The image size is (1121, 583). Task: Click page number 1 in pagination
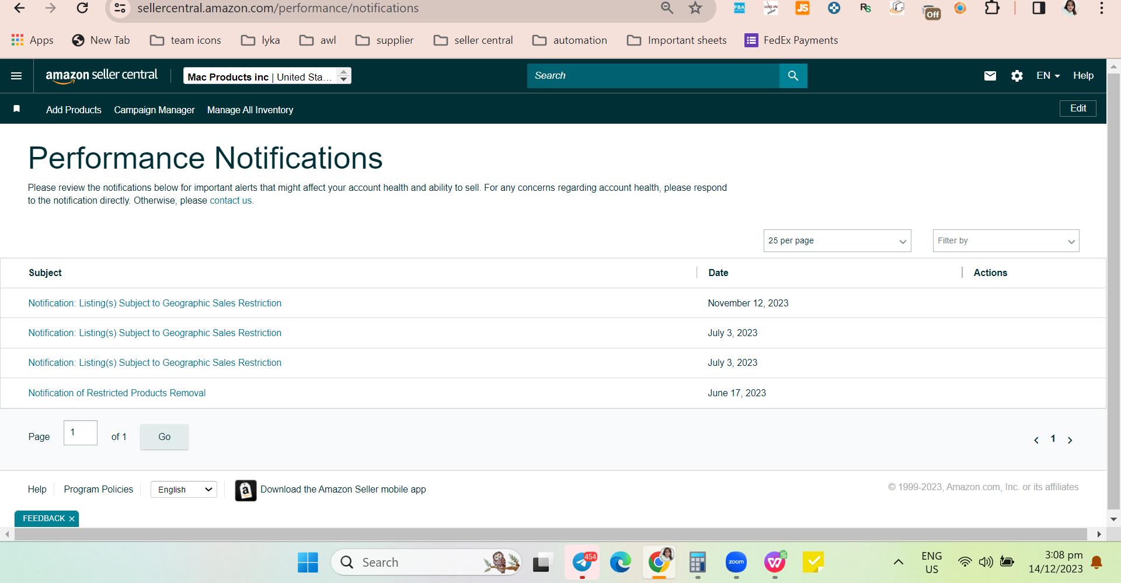(x=1053, y=439)
